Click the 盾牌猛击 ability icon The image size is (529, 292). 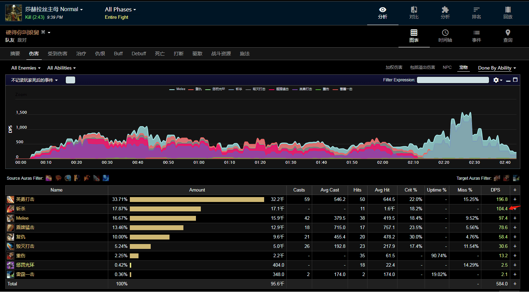click(10, 228)
